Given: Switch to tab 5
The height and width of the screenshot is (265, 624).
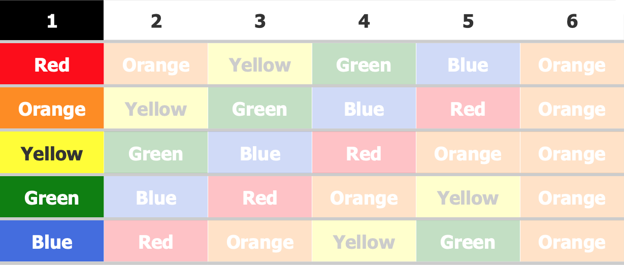Looking at the screenshot, I should 468,20.
